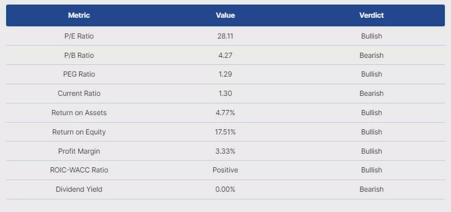Select the P/E Ratio row label
The height and width of the screenshot is (212, 451).
click(79, 36)
